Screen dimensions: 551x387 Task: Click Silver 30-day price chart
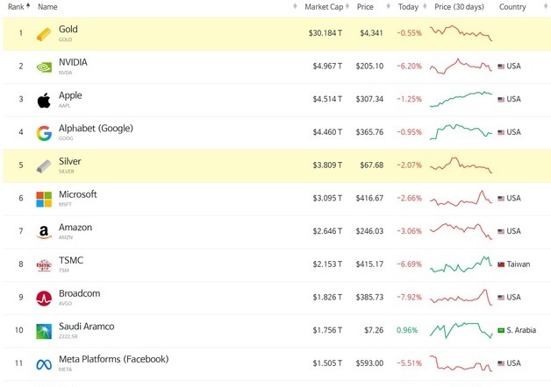461,165
